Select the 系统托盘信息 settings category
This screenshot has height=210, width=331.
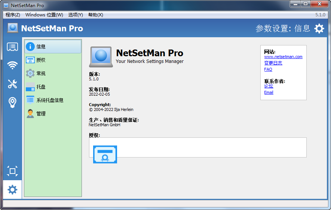point(53,100)
